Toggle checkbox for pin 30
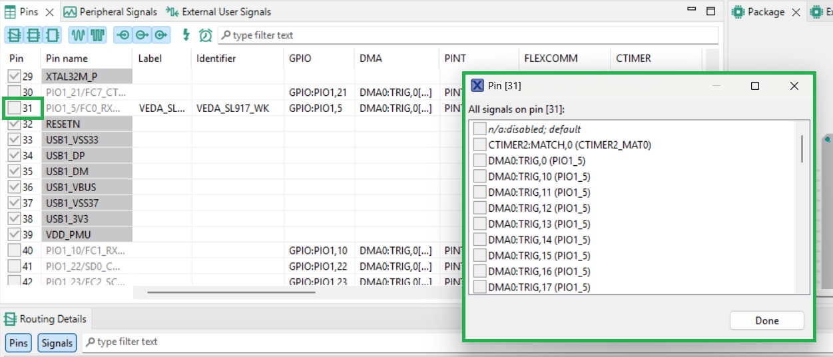The image size is (833, 357). [x=14, y=92]
